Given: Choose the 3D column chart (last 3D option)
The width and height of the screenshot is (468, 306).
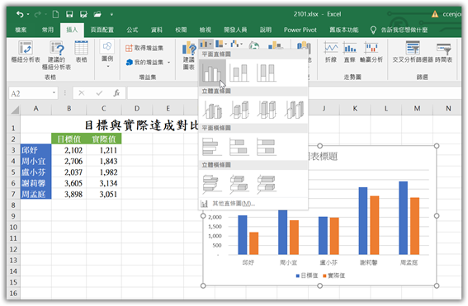Looking at the screenshot, I should pos(295,110).
